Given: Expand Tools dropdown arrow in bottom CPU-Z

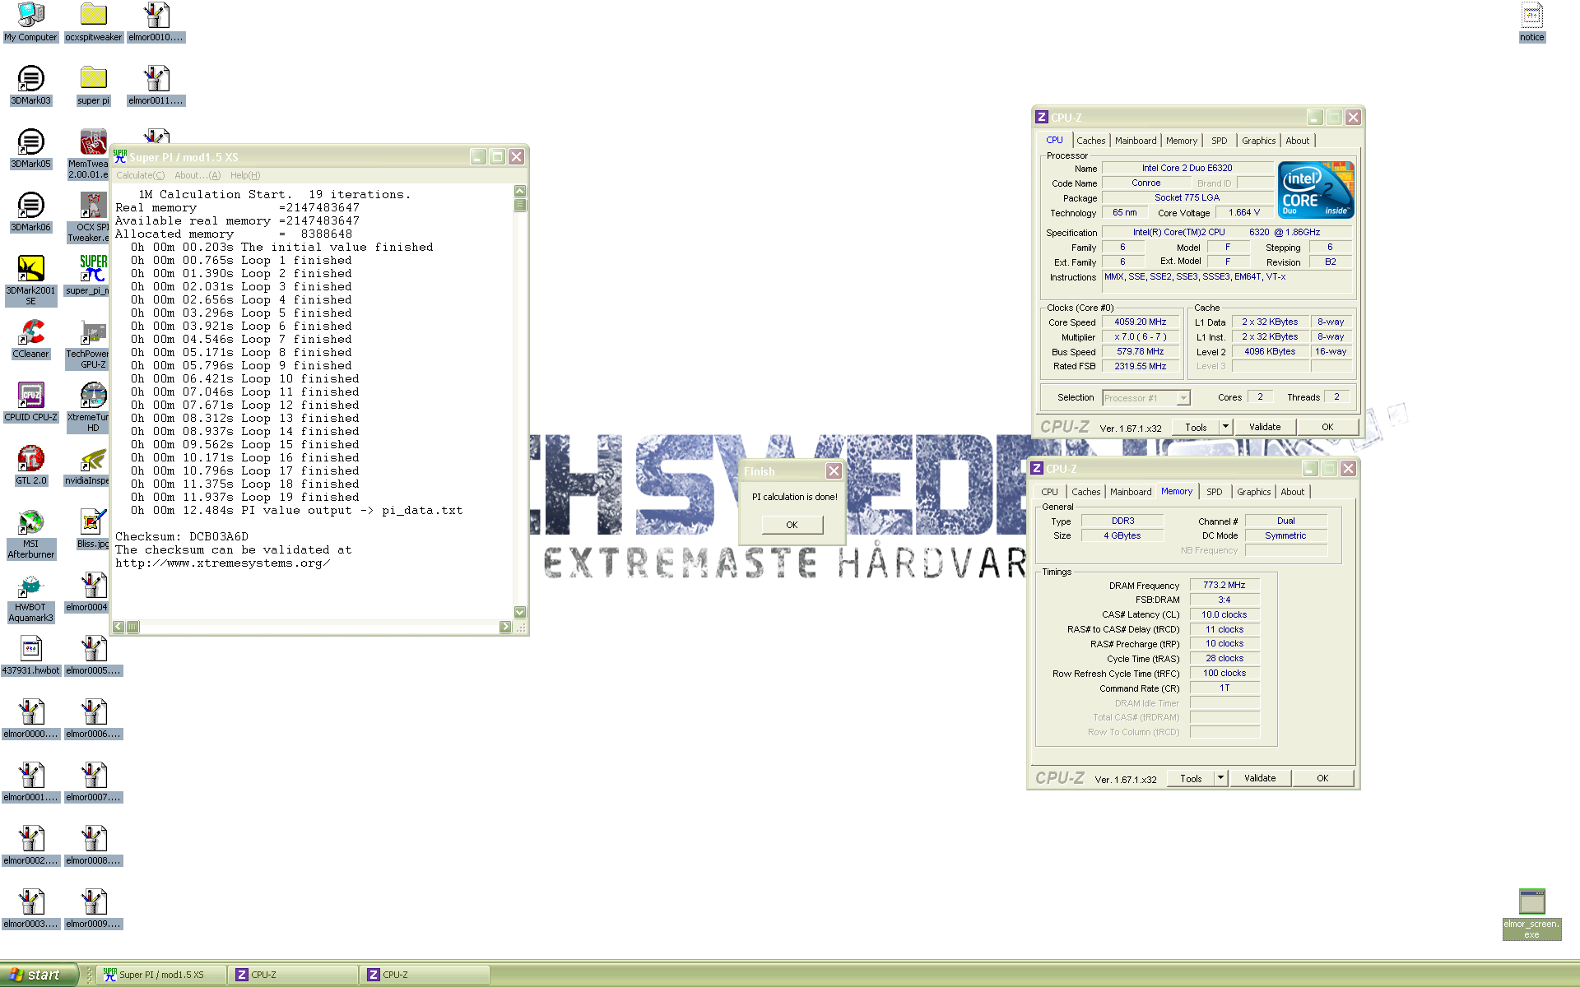Looking at the screenshot, I should (1220, 778).
